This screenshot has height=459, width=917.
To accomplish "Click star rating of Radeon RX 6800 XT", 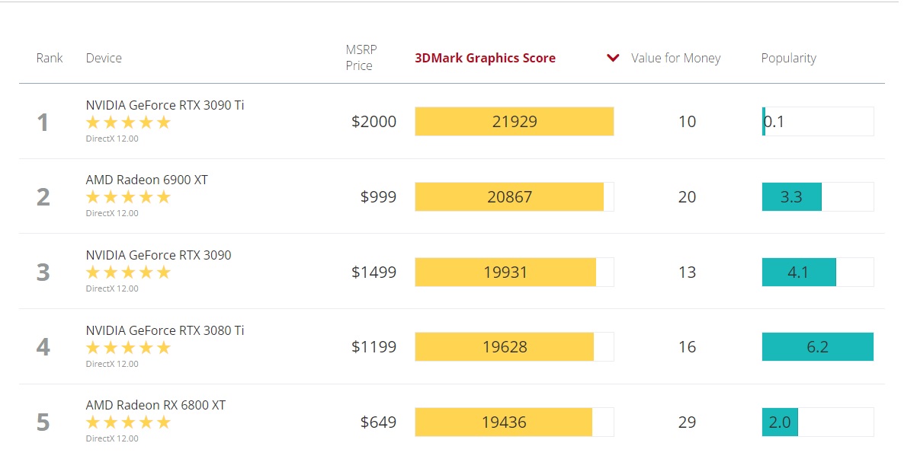I will pos(128,422).
